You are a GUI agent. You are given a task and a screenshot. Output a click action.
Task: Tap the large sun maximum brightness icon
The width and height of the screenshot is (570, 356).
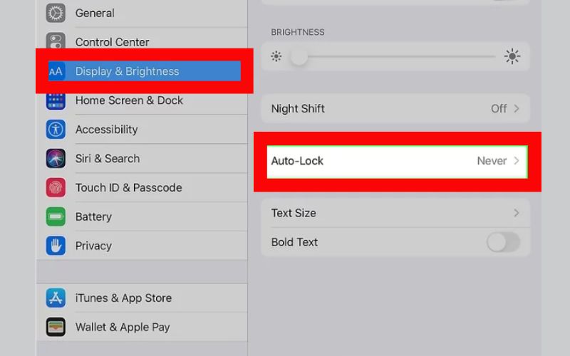pos(512,56)
